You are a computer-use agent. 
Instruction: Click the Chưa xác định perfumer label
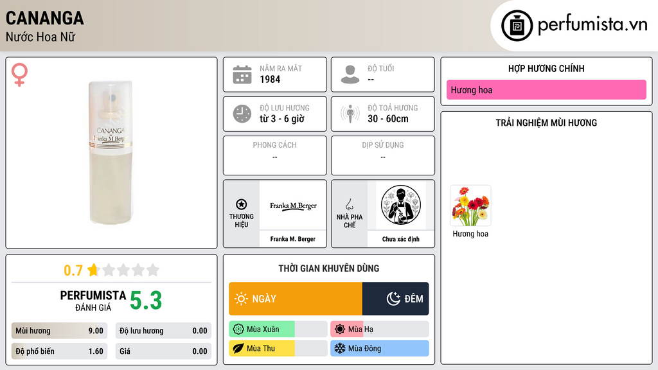pos(401,239)
